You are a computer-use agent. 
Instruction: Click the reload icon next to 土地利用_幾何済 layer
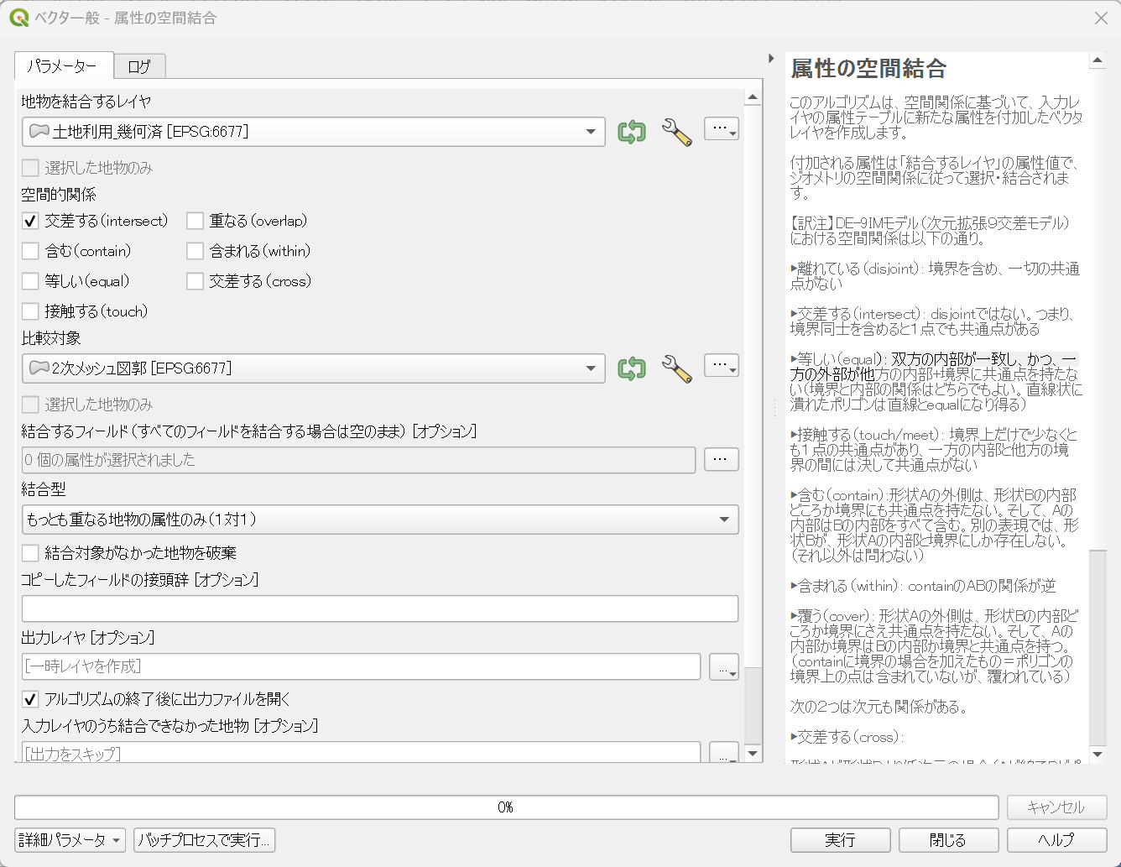631,131
